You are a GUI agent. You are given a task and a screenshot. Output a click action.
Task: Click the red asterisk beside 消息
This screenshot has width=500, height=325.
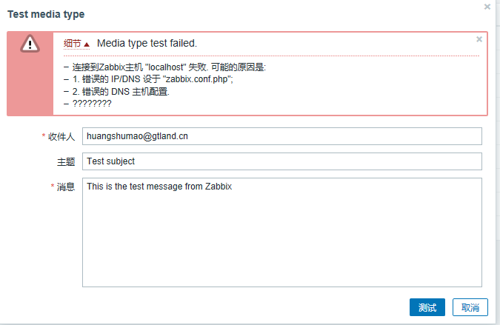52,187
